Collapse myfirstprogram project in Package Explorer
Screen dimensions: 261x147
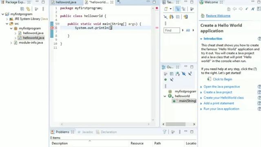(x=3, y=14)
